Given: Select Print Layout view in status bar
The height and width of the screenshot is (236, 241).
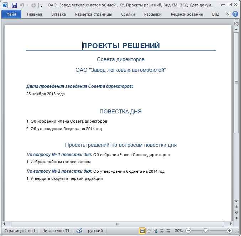Looking at the screenshot, I should 142,231.
